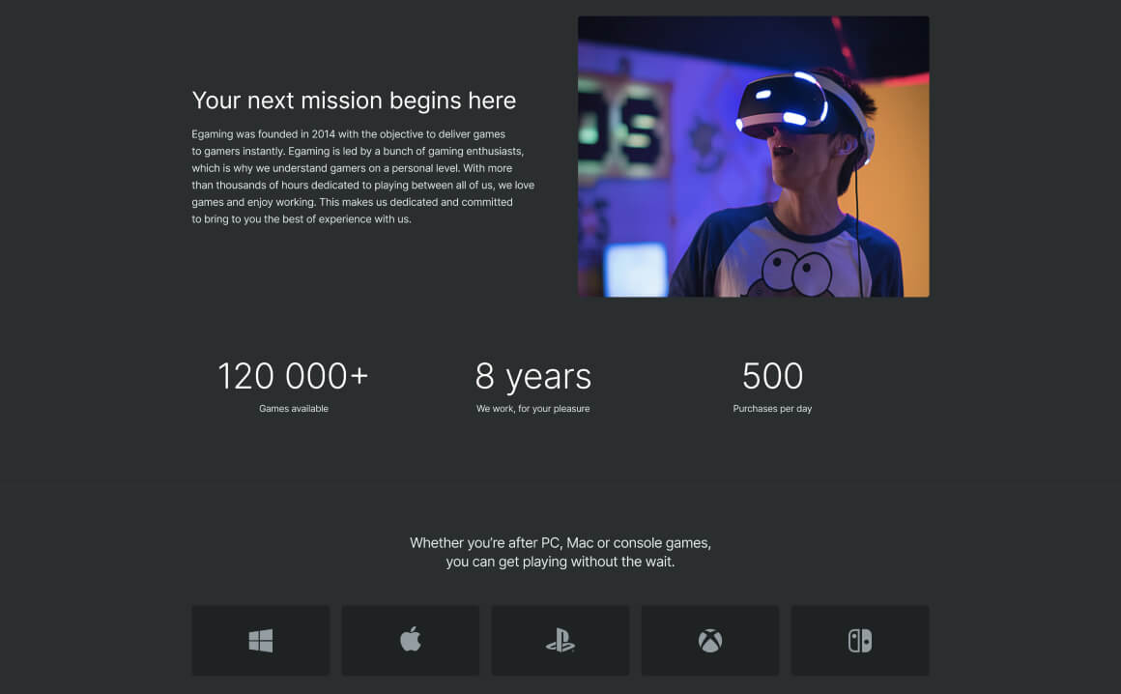Click the Egaming founding description paragraph
This screenshot has width=1121, height=694.
point(358,176)
